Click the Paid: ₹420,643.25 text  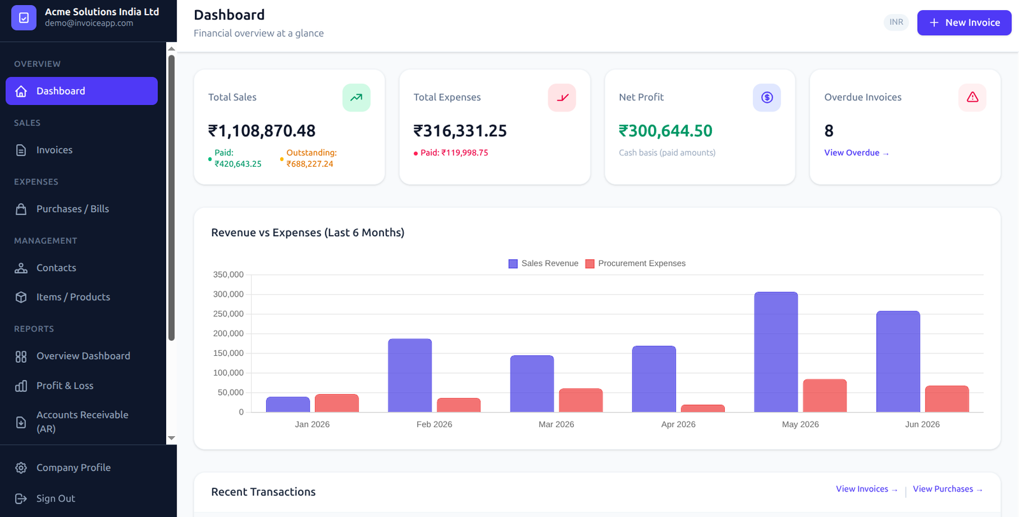click(238, 159)
